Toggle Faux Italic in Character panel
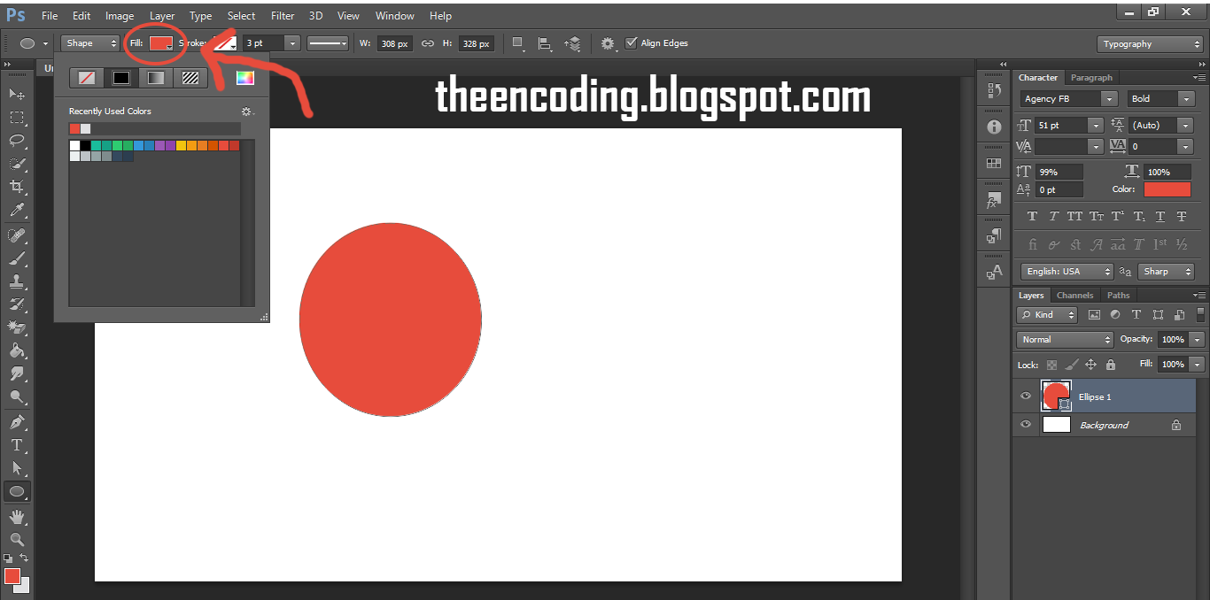This screenshot has height=600, width=1210. pyautogui.click(x=1053, y=216)
